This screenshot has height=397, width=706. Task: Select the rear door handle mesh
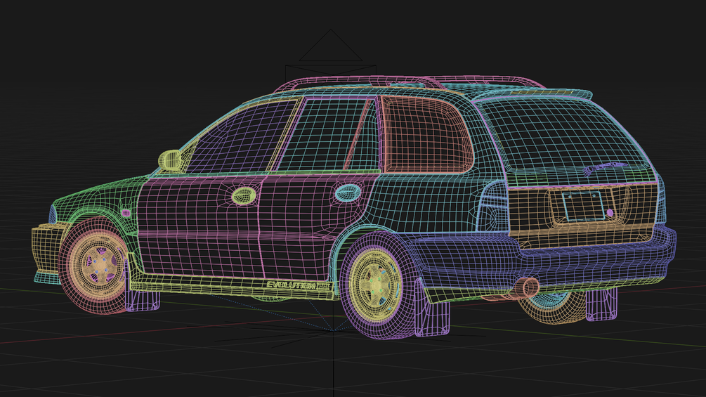tap(348, 193)
